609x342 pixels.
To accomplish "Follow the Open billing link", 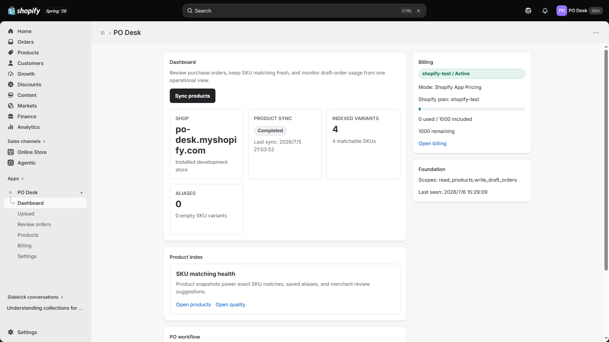I will click(x=432, y=143).
